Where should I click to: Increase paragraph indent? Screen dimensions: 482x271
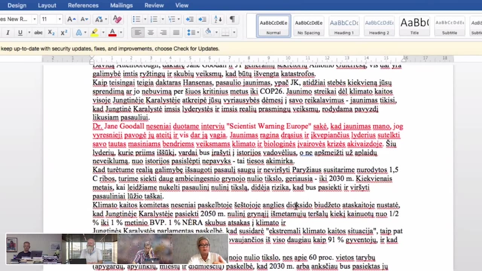pos(202,19)
